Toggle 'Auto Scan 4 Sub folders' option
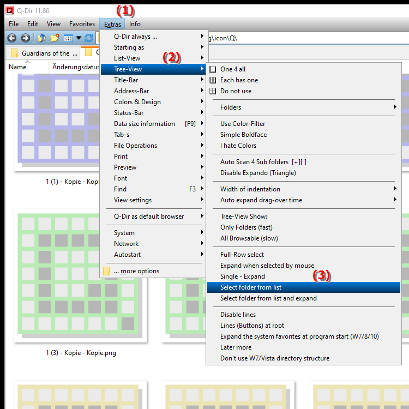The image size is (409, 409). tap(304, 162)
